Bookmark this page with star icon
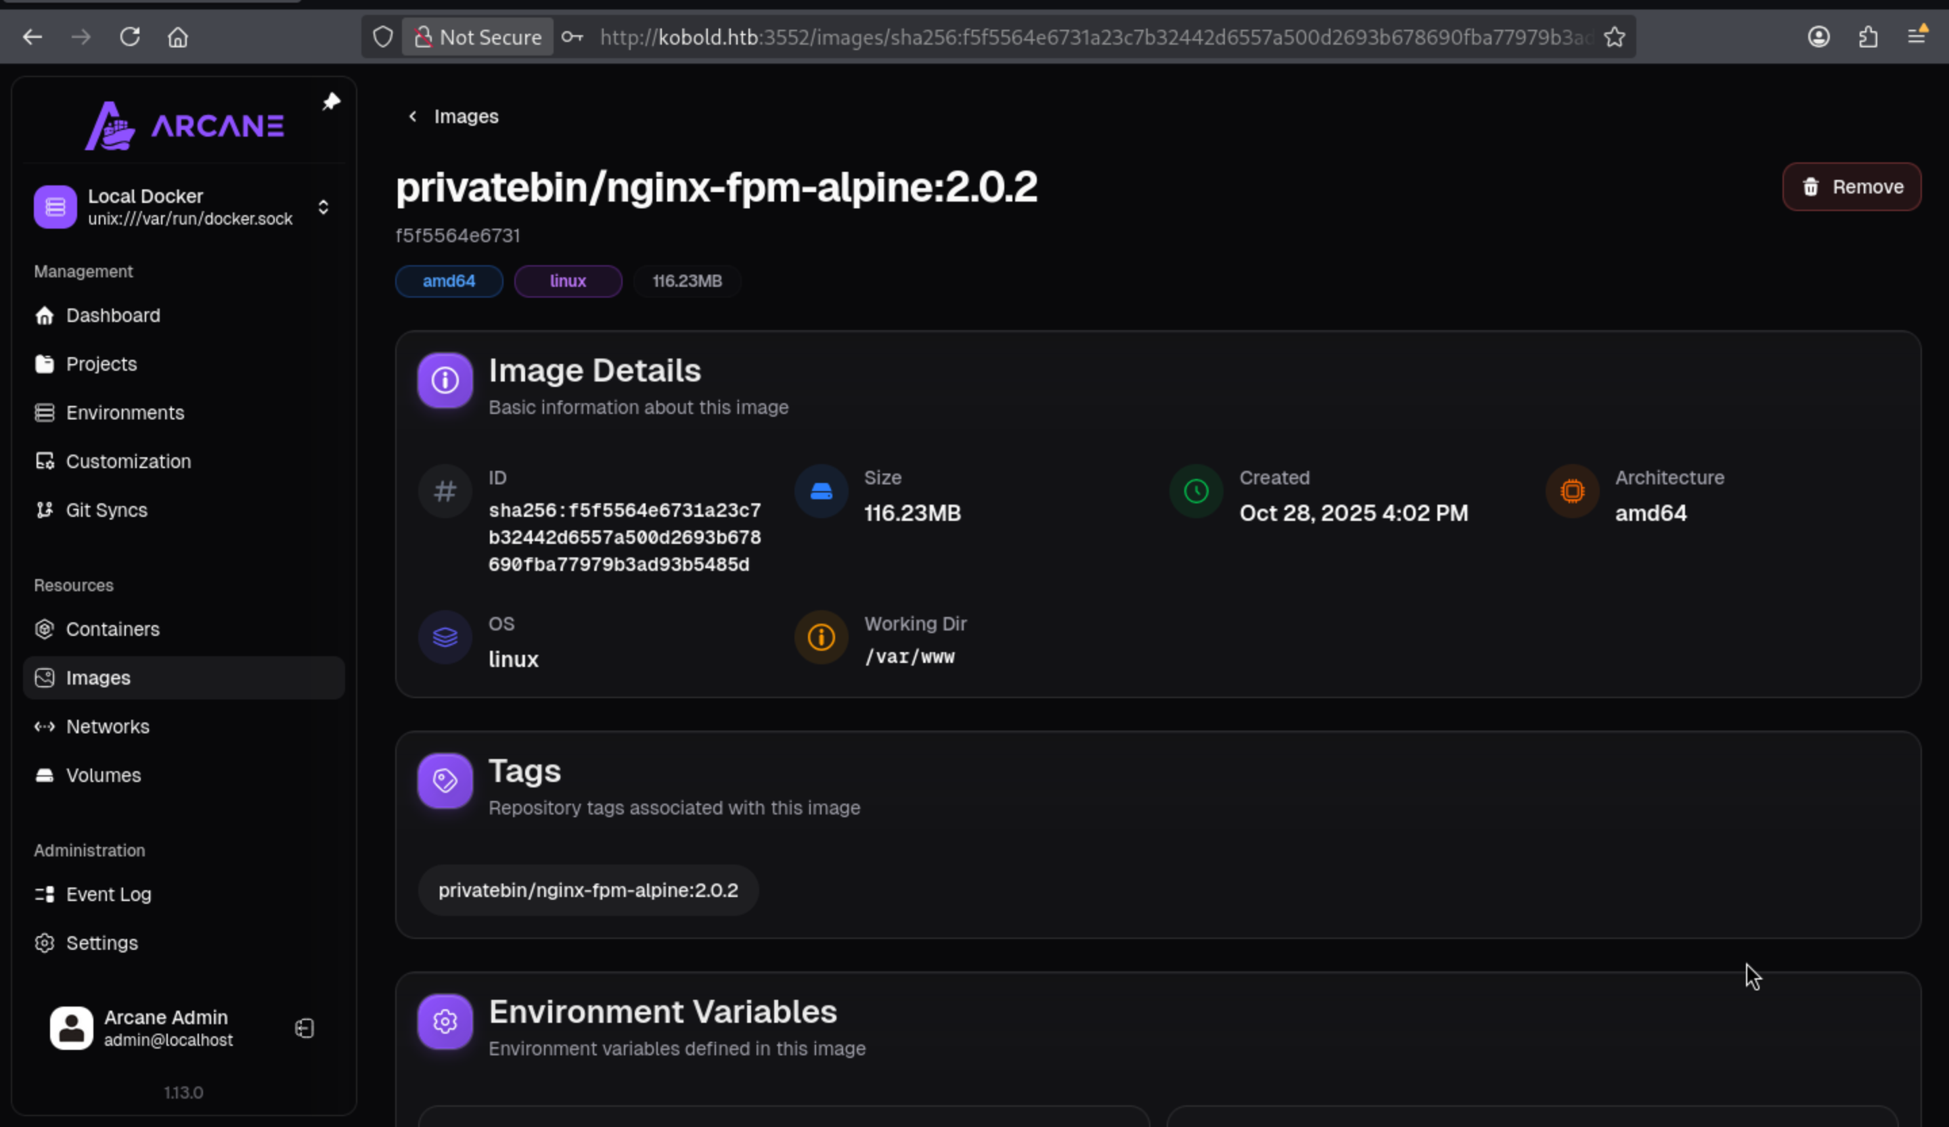 click(x=1614, y=37)
